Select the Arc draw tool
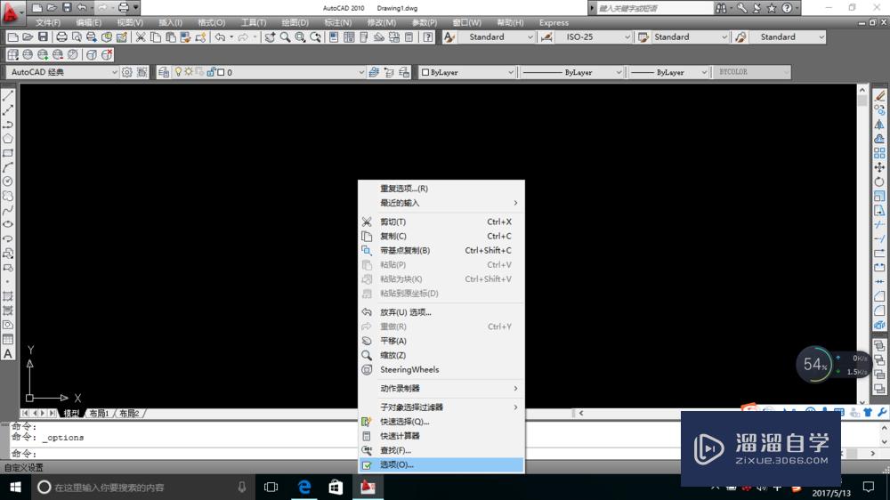The height and width of the screenshot is (500, 890). pyautogui.click(x=8, y=167)
